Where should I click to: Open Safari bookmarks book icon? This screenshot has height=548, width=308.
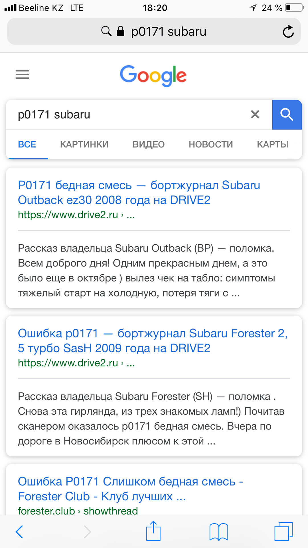click(x=219, y=532)
